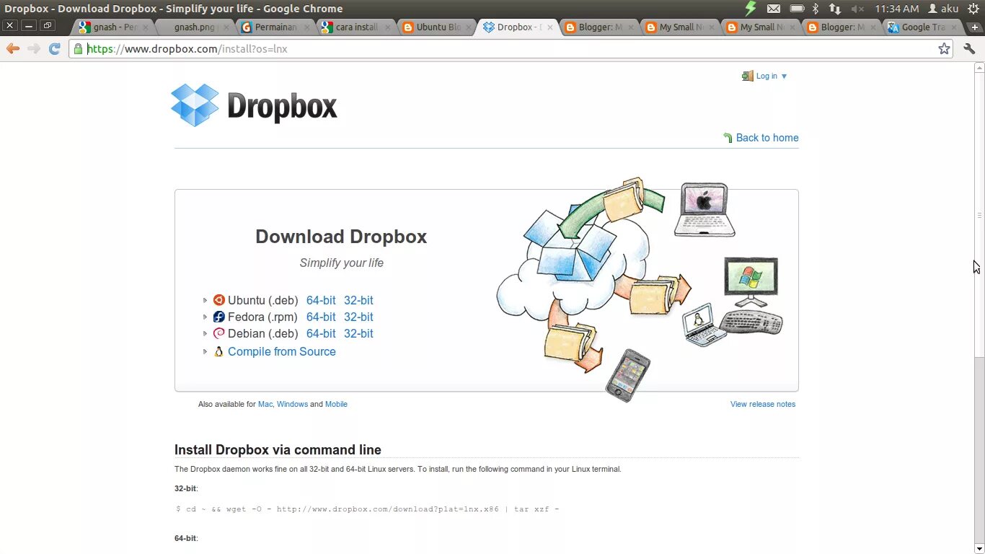Screen dimensions: 985x554
Task: Click the Linux penguin icon
Action: (x=219, y=351)
